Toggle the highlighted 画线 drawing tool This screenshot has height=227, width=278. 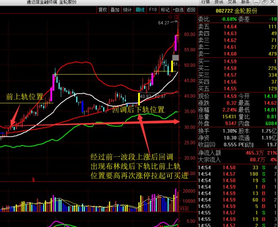coord(140,9)
